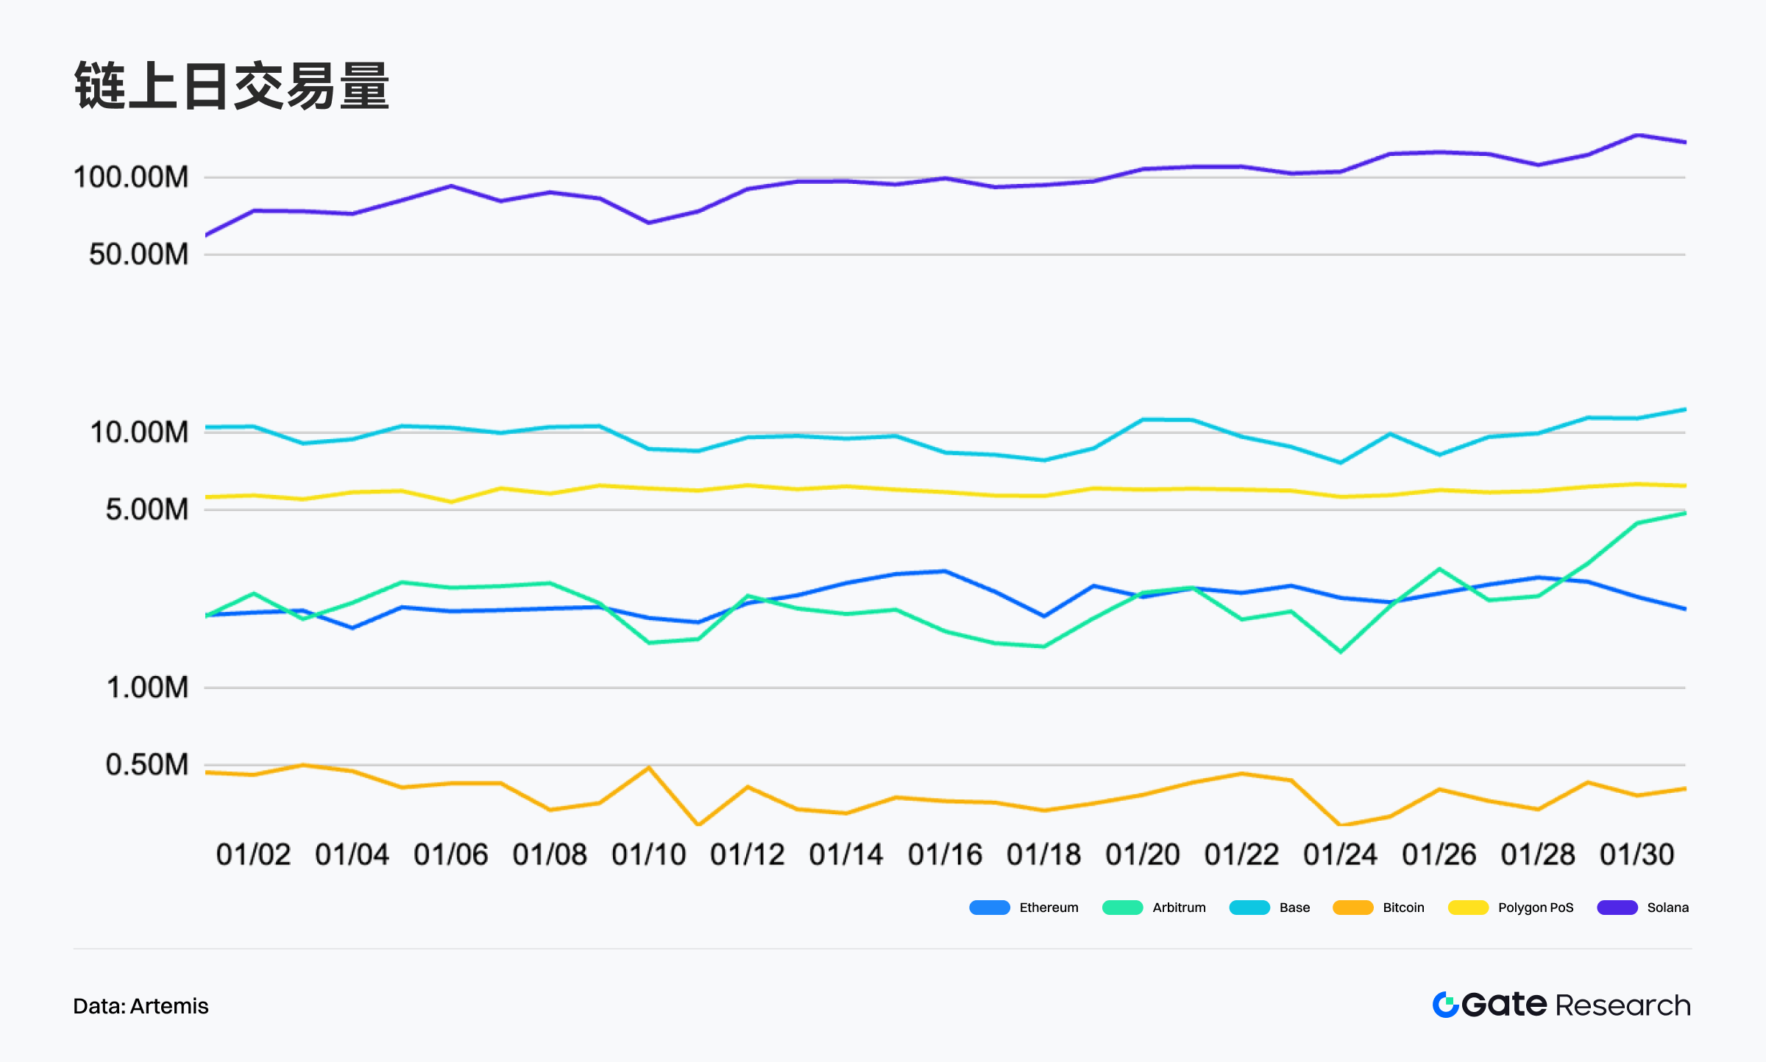This screenshot has height=1062, width=1766.
Task: Click the 01/30 x-axis date label
Action: (1636, 855)
